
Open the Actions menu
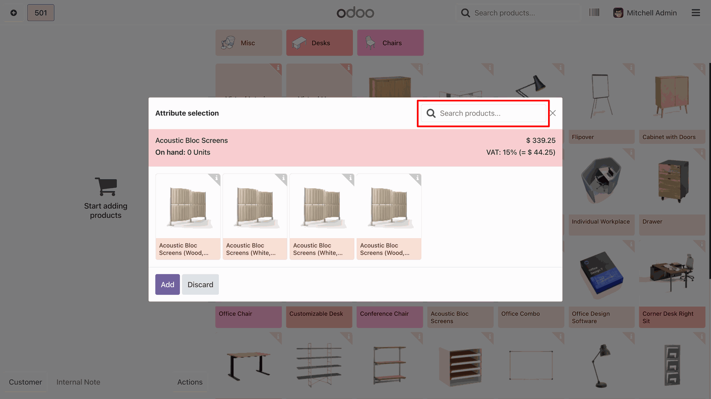[x=190, y=382]
